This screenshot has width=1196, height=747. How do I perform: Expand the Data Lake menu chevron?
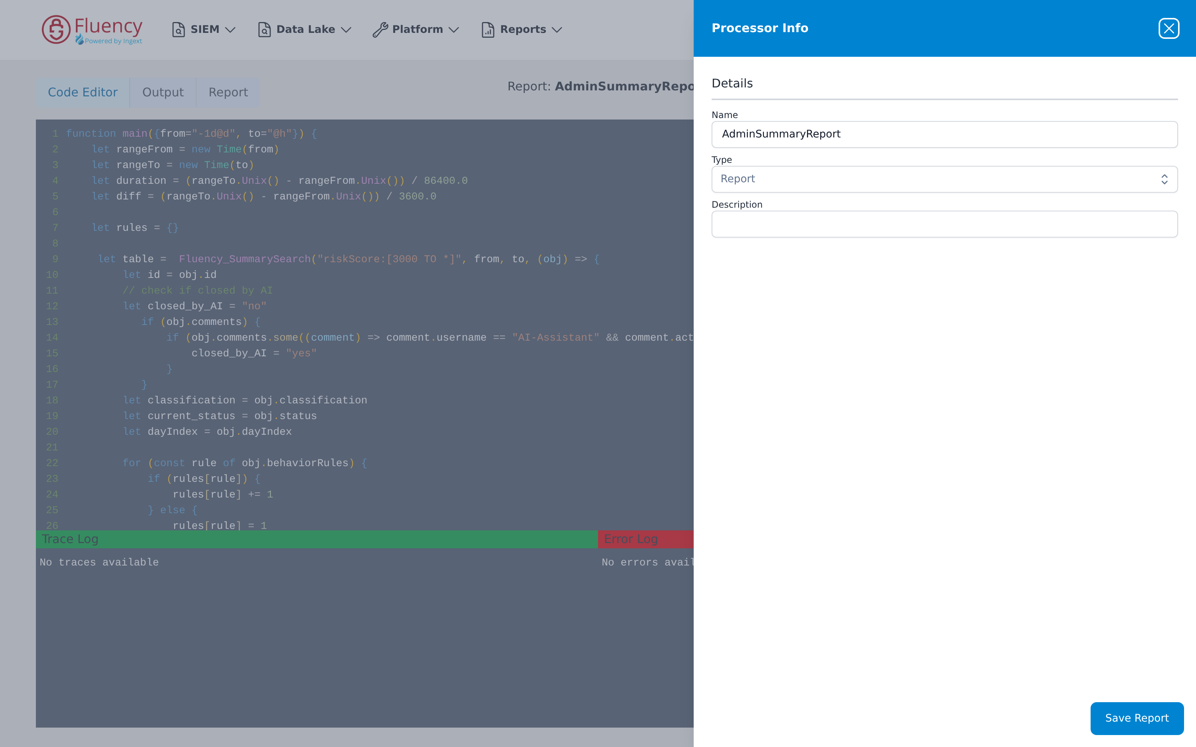[x=346, y=30]
